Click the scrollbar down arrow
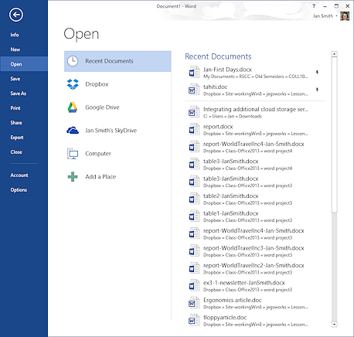This screenshot has height=337, width=354. click(x=334, y=325)
